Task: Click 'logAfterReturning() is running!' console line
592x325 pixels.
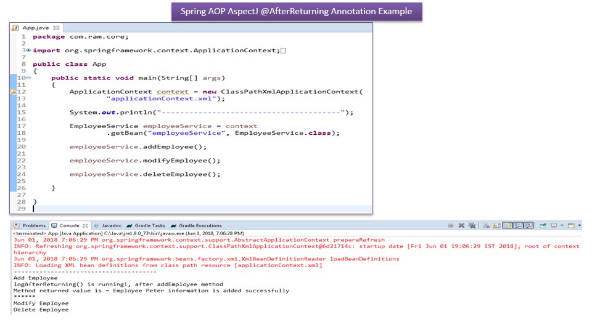Action: tap(118, 284)
